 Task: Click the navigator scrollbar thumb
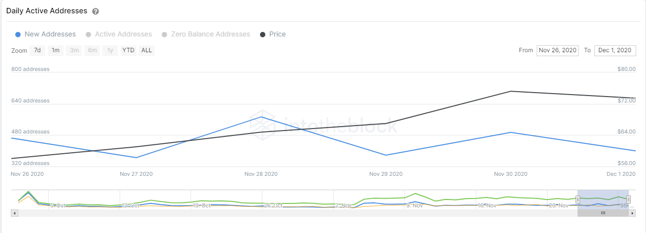(x=603, y=213)
